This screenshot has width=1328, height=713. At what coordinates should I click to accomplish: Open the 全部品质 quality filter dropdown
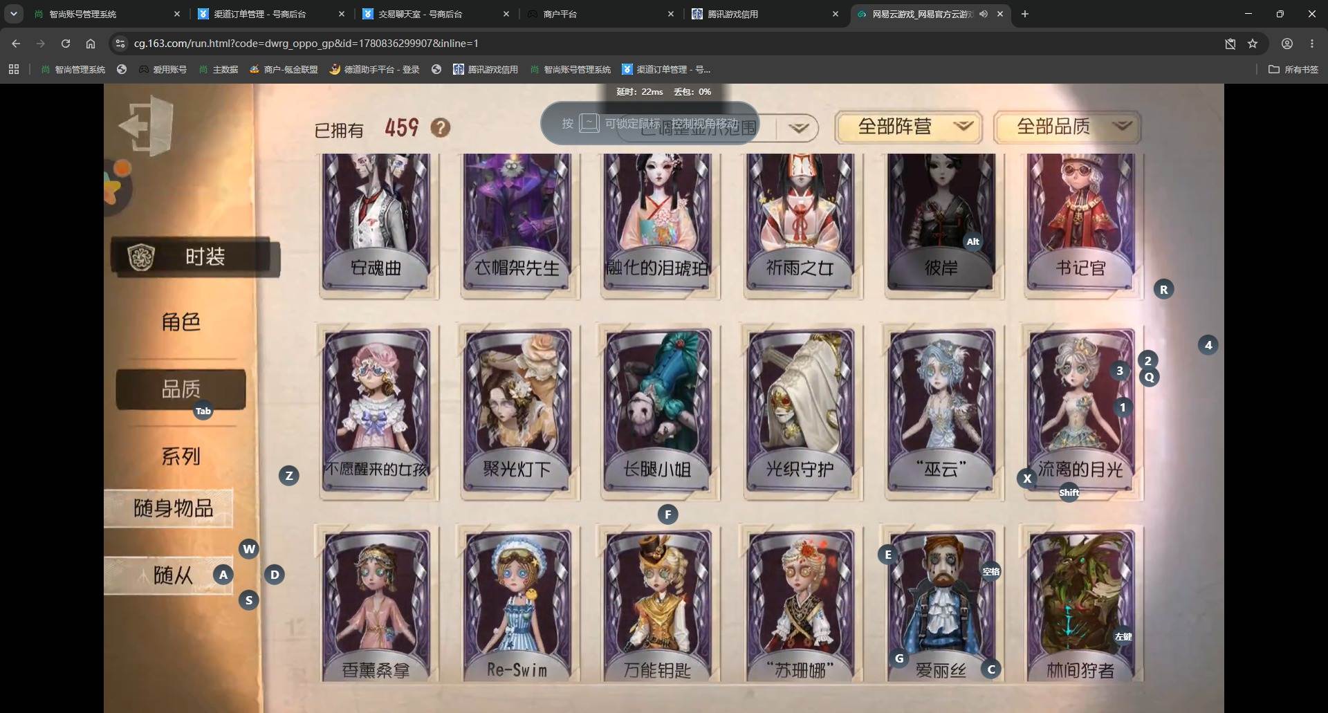click(x=1067, y=127)
